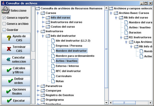Select RFC del instructor in the tree
The height and width of the screenshot is (106, 154).
click(x=68, y=71)
